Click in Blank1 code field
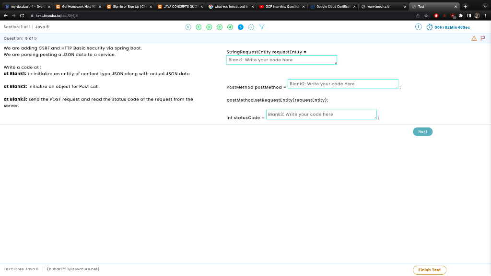The width and height of the screenshot is (491, 276). pos(281,60)
